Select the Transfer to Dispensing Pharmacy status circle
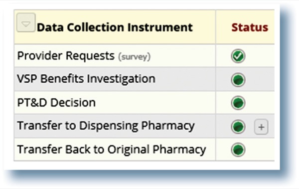299x189 pixels. [238, 127]
